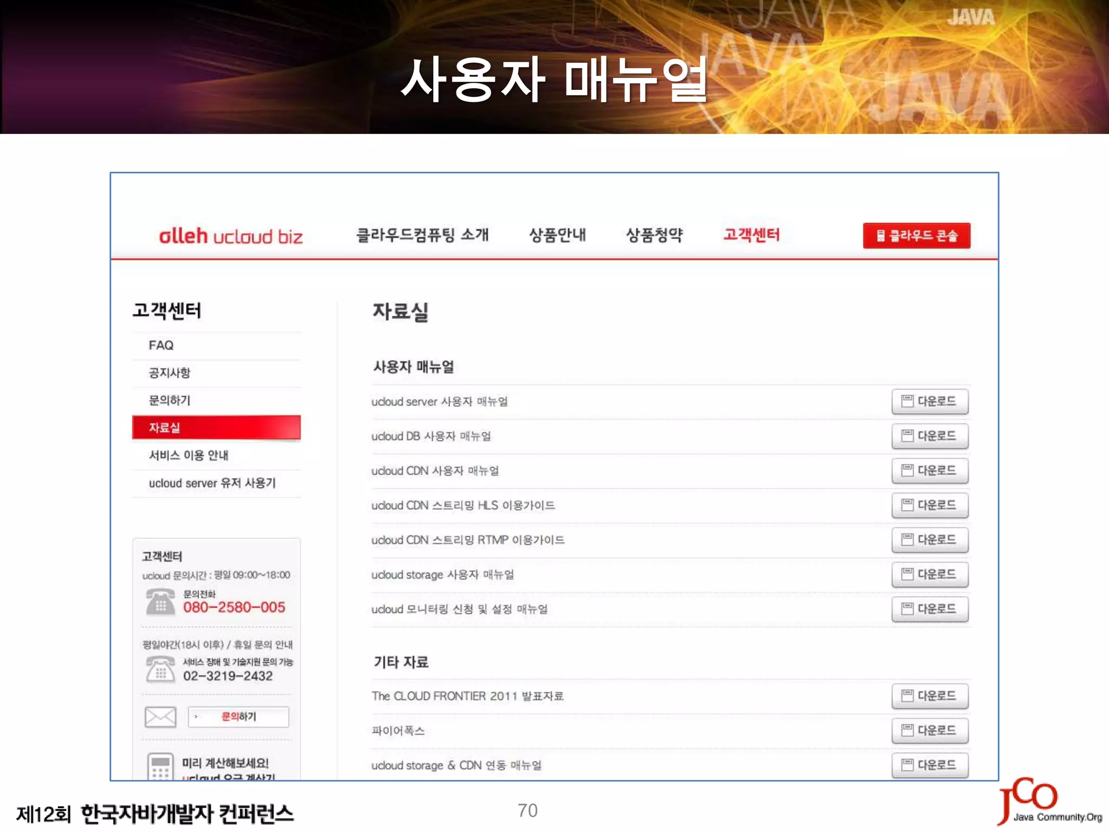The width and height of the screenshot is (1109, 832).
Task: Click the phone number 080-2580-005
Action: tap(234, 608)
